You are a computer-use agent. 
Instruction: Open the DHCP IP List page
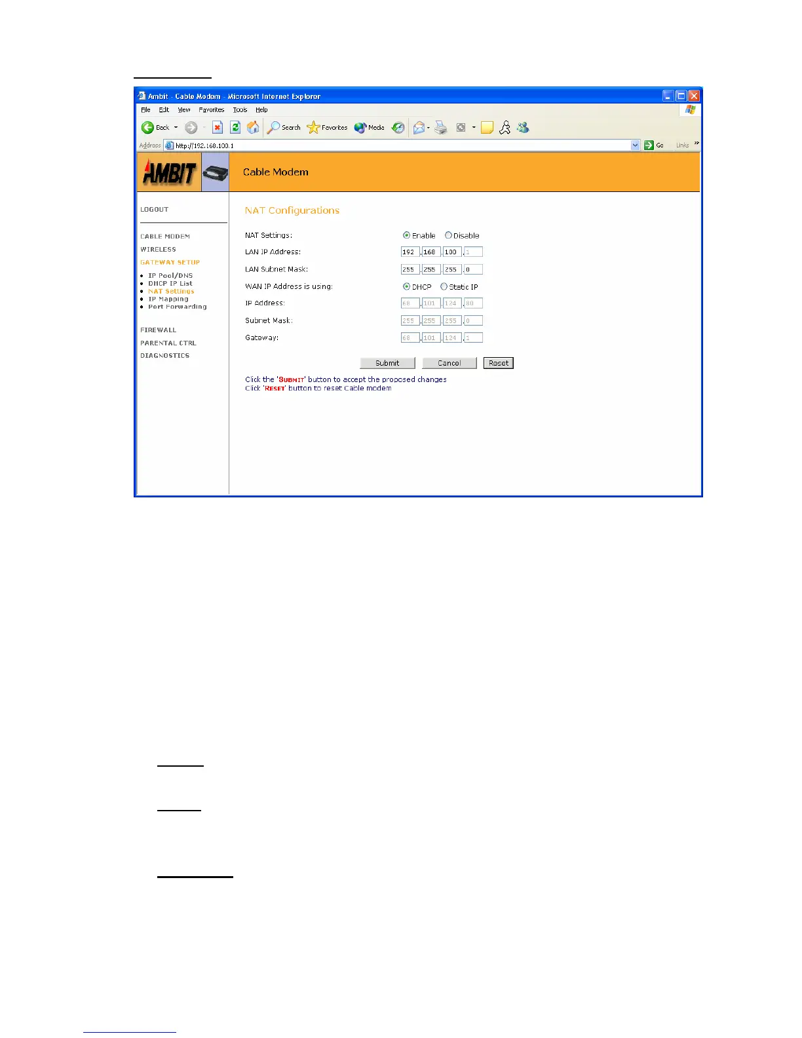(170, 284)
